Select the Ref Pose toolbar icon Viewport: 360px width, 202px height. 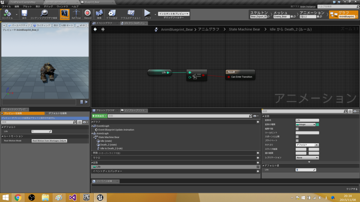76,14
